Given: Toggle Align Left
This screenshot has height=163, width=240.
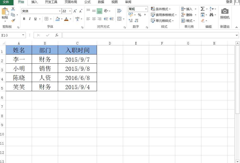Looking at the screenshot, I should tap(88, 19).
